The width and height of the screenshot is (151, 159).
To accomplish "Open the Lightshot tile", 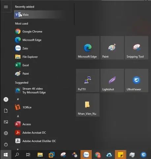I will (x=112, y=81).
